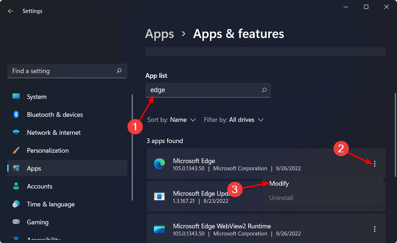Click the main page vertical scrollbar
Screen dimensions: 397x243
coord(395,135)
